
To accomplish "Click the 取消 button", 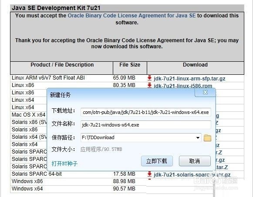I will 195,161.
